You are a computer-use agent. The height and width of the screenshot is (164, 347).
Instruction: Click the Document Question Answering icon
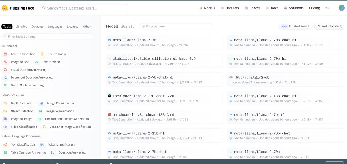(x=5, y=78)
